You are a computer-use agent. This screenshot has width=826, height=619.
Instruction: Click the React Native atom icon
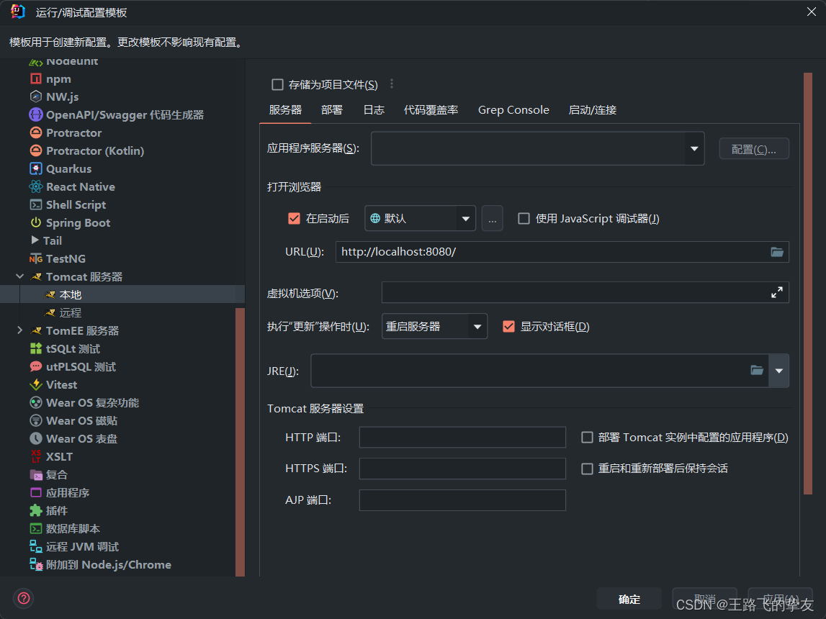click(36, 187)
